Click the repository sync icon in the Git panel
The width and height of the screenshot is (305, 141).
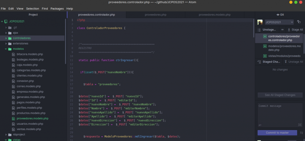(x=299, y=22)
